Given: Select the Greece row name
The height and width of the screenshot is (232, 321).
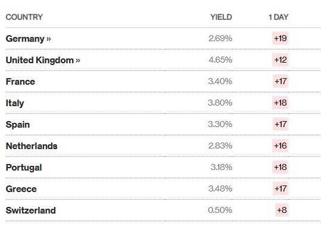Looking at the screenshot, I should coord(21,189).
